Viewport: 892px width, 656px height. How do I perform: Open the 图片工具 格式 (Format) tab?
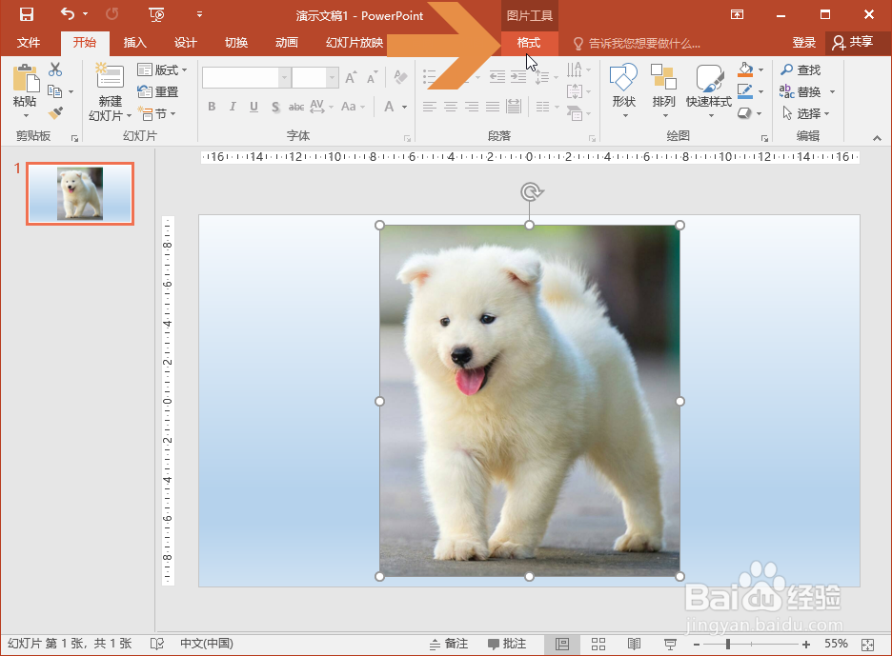(x=529, y=43)
